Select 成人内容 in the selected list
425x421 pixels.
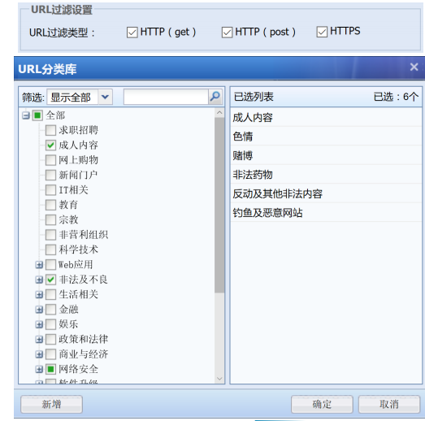point(326,117)
